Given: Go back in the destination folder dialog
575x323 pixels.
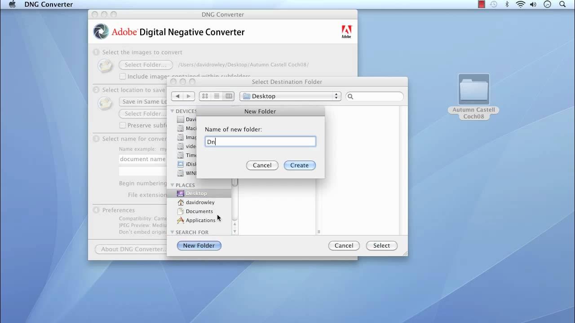Looking at the screenshot, I should 177,96.
